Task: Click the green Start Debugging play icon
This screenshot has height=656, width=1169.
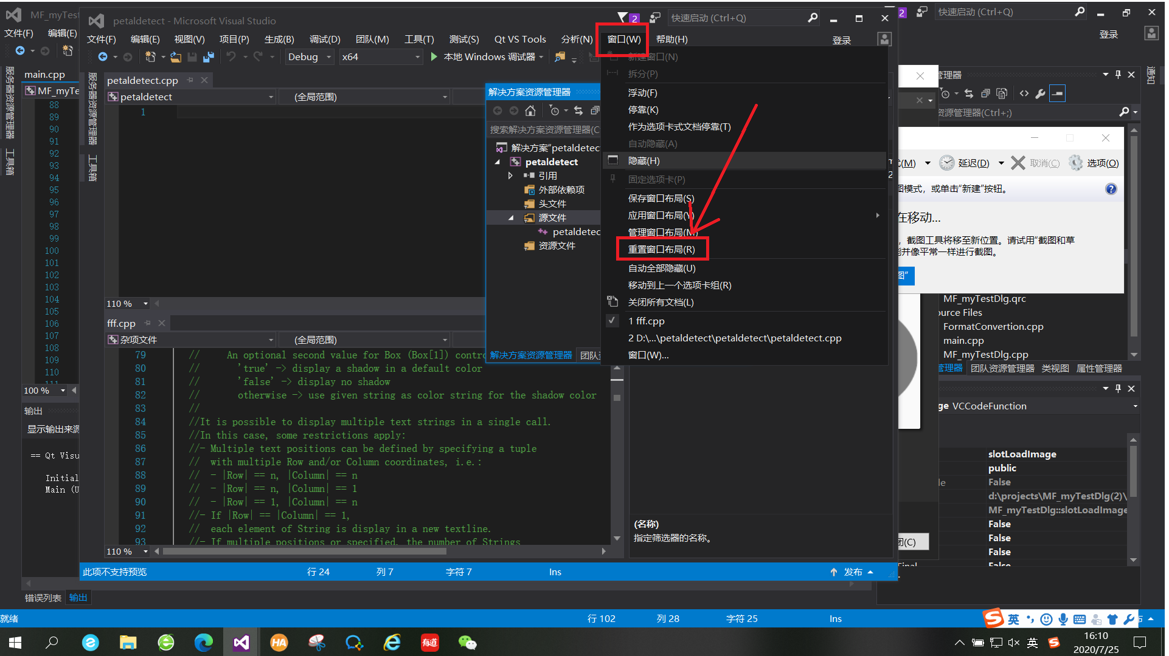Action: pyautogui.click(x=434, y=57)
